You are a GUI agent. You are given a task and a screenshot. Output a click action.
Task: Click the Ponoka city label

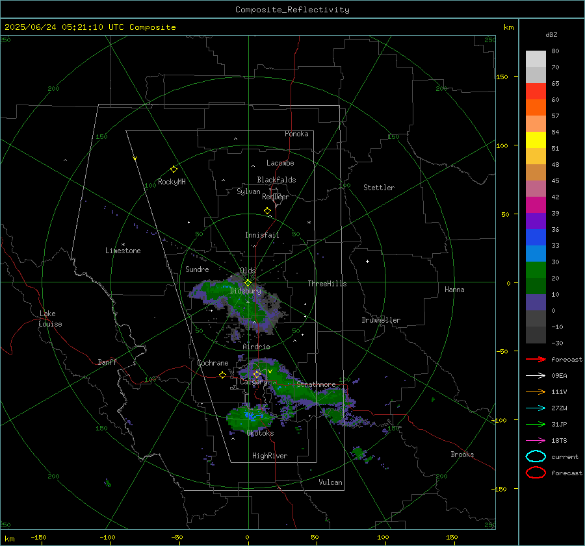(x=296, y=134)
